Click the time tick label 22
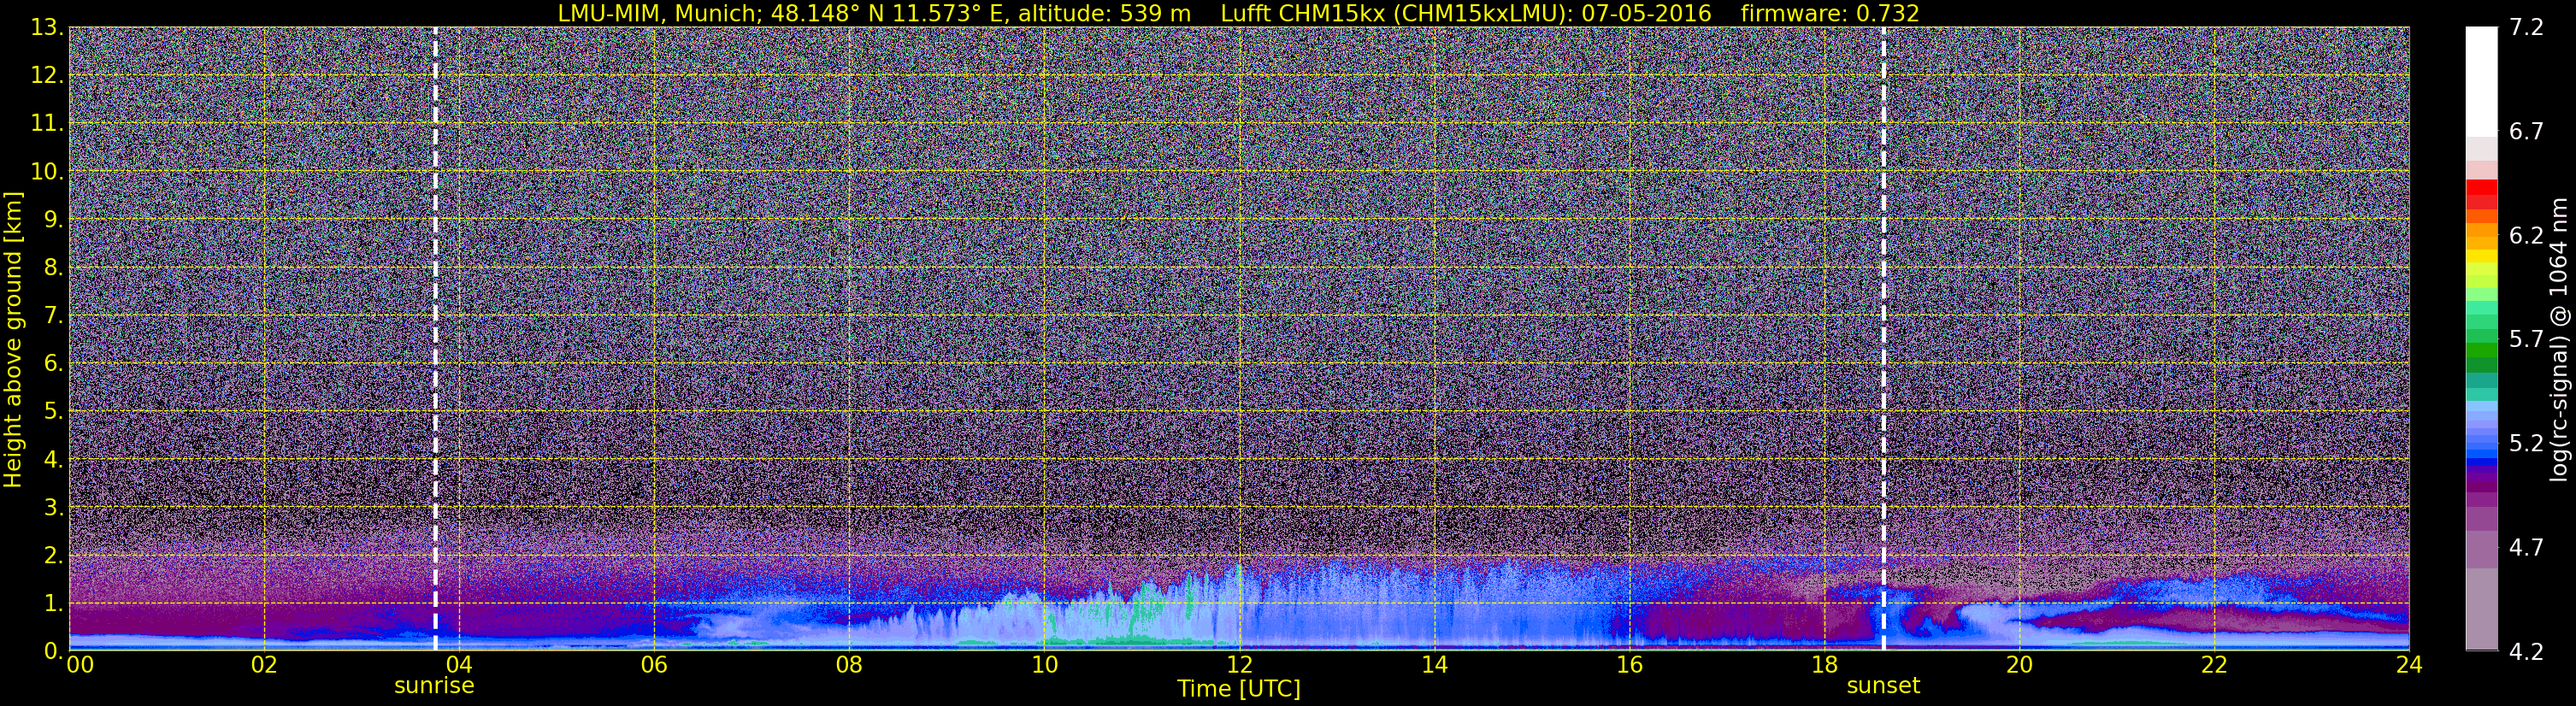Viewport: 2576px width, 706px height. point(2214,665)
